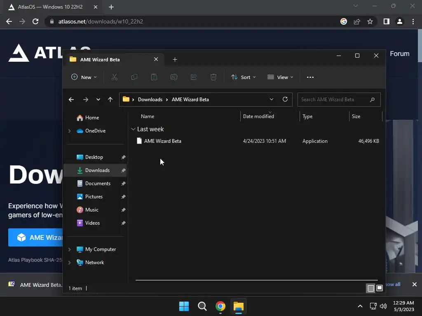Click Chrome's back arrow button
The height and width of the screenshot is (316, 422).
click(9, 21)
